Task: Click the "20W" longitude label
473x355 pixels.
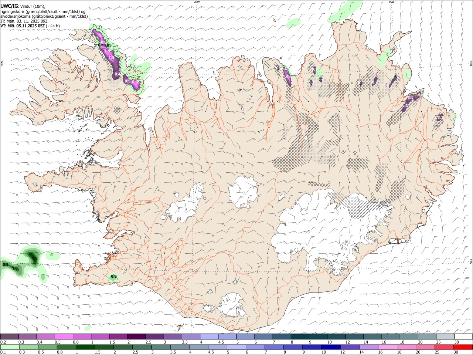Action: point(197,2)
